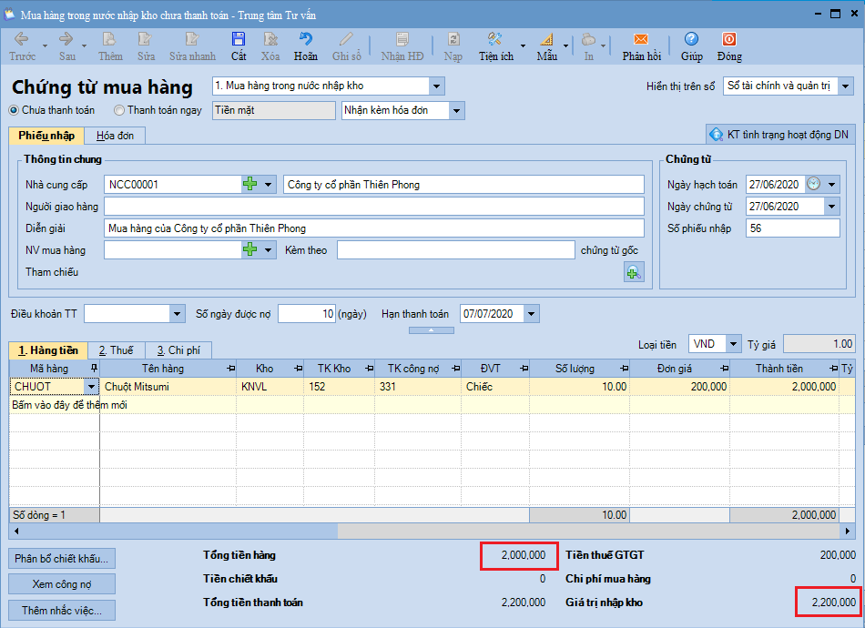Open the Hạn thanh toán date dropdown
Image resolution: width=865 pixels, height=628 pixels.
pyautogui.click(x=531, y=314)
